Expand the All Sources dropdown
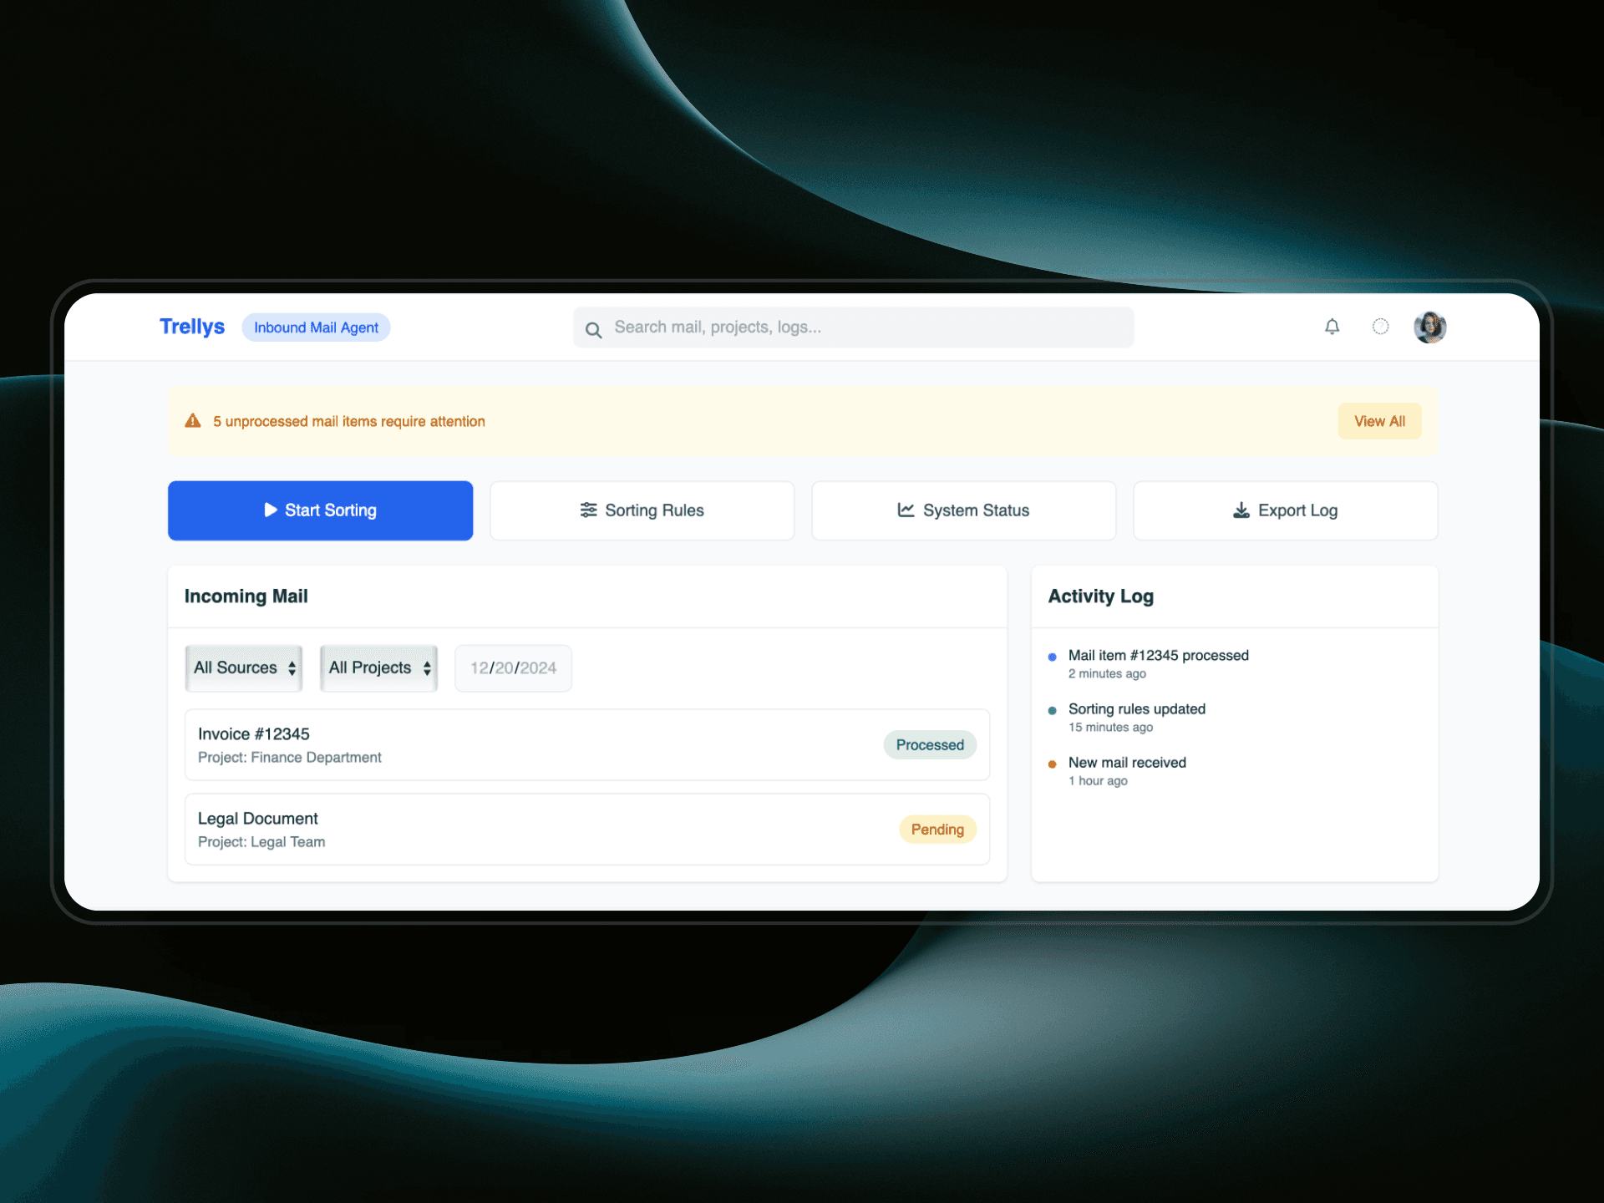The height and width of the screenshot is (1203, 1604). [x=244, y=667]
